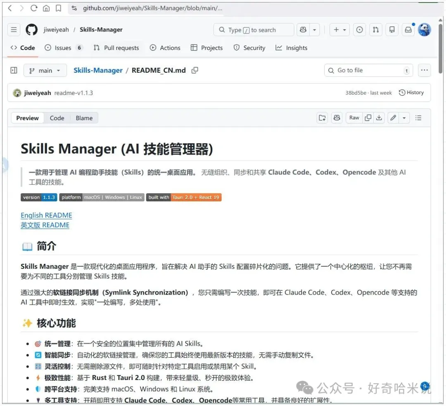Copy raw file contents icon

point(368,118)
